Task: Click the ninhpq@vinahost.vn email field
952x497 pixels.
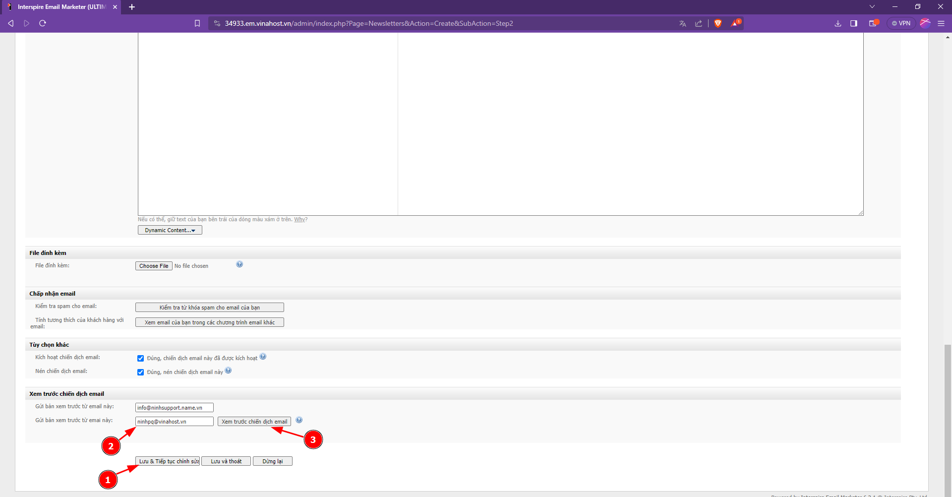Action: coord(174,422)
